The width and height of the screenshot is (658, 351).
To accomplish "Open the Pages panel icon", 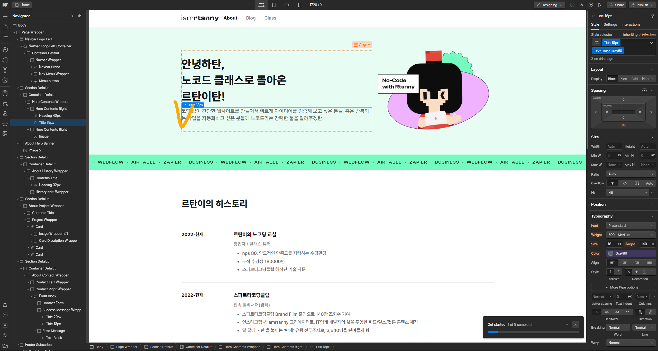I will 5,26.
